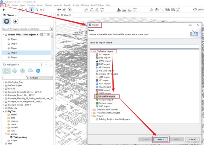
Task: Open the File menu
Action: point(3,5)
